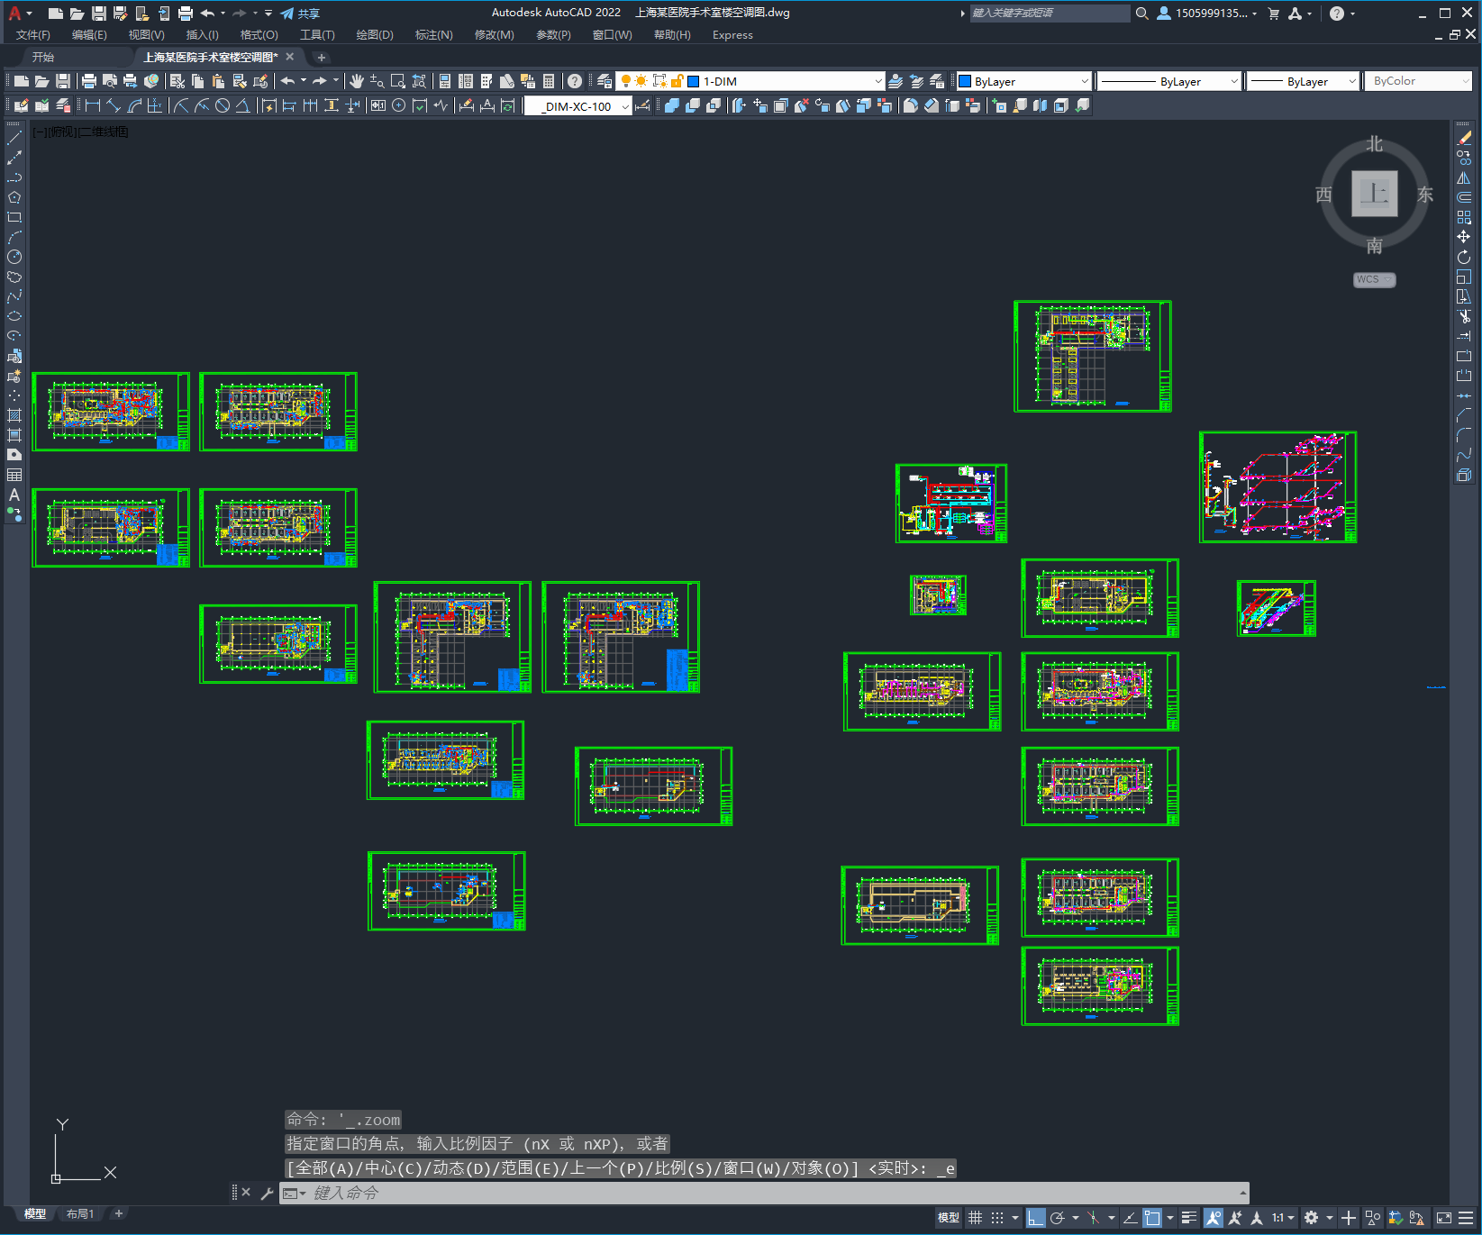Open the AutoCAD application menu (red A)

[14, 13]
